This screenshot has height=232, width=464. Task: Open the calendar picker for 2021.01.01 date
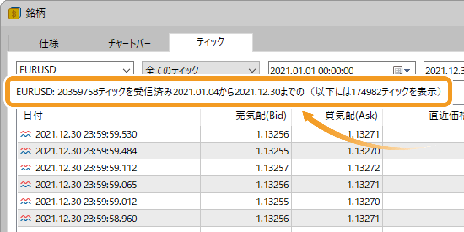402,71
